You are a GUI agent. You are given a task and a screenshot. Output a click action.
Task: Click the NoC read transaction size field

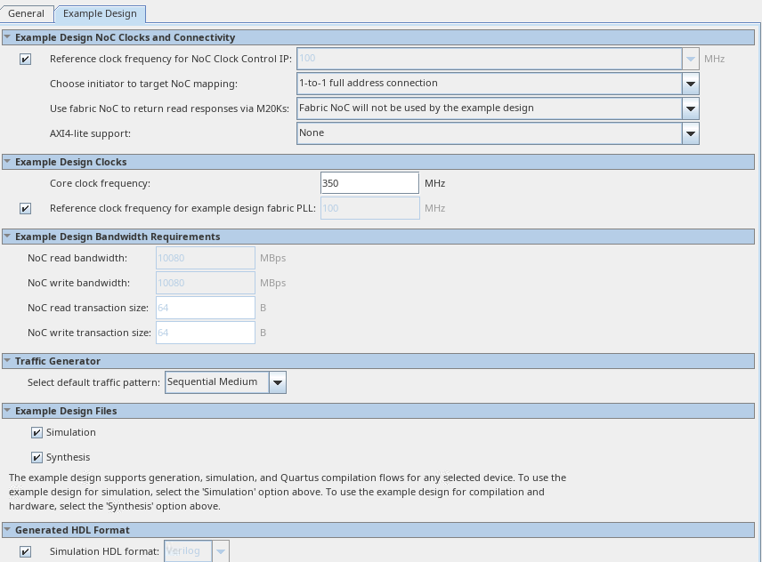[205, 308]
